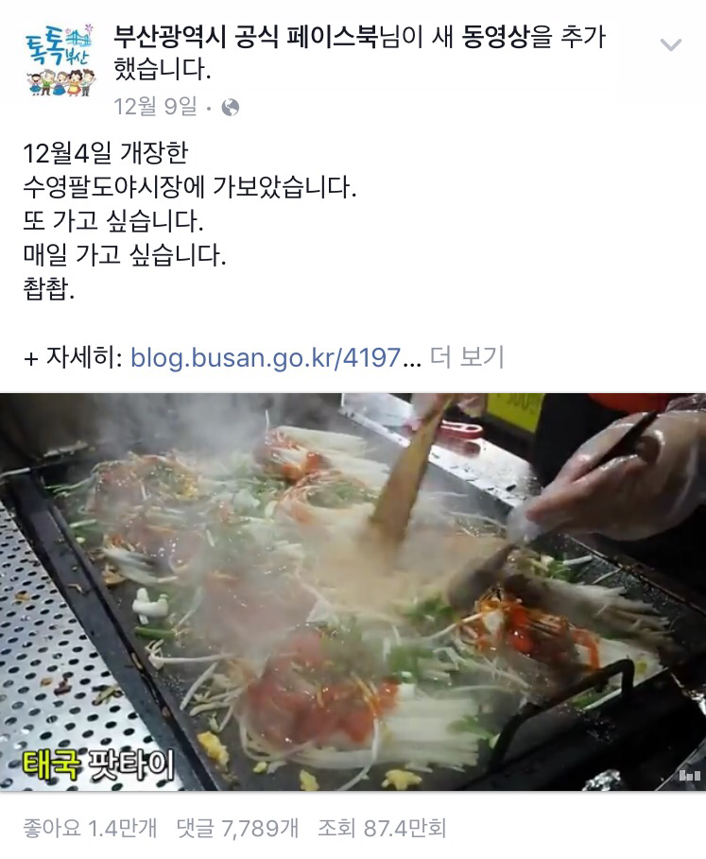Tap the 12월4일 개장한 text line
The width and height of the screenshot is (706, 859).
pos(106,153)
